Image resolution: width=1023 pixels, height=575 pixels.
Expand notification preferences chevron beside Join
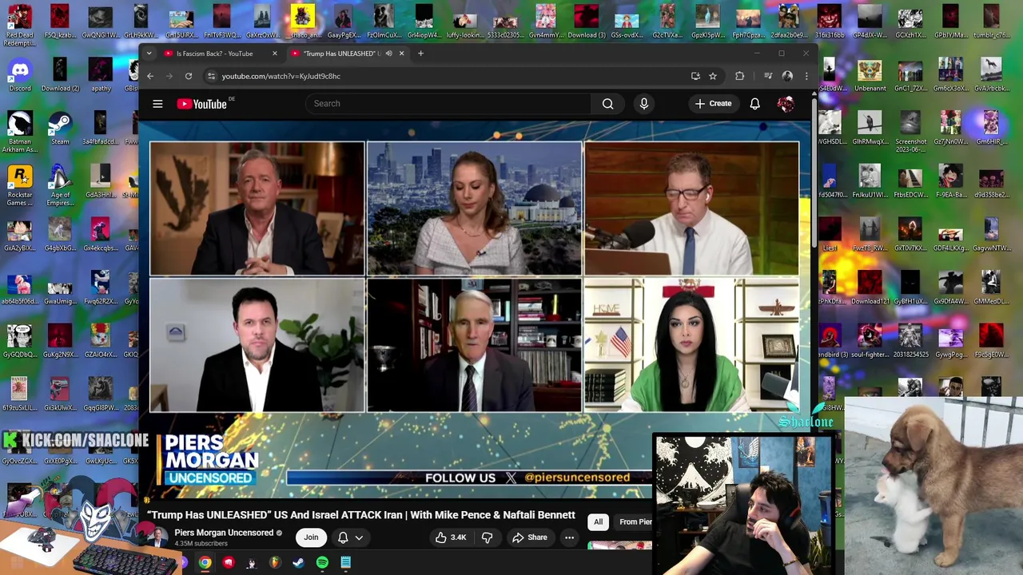click(359, 537)
